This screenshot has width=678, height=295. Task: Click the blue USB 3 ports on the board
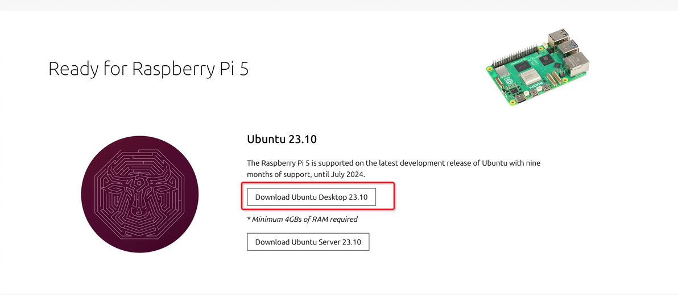pyautogui.click(x=568, y=48)
